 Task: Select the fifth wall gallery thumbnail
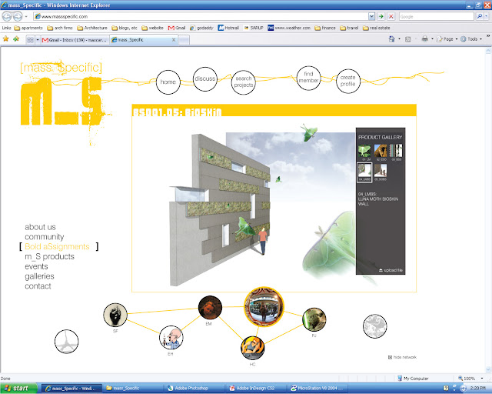point(381,171)
